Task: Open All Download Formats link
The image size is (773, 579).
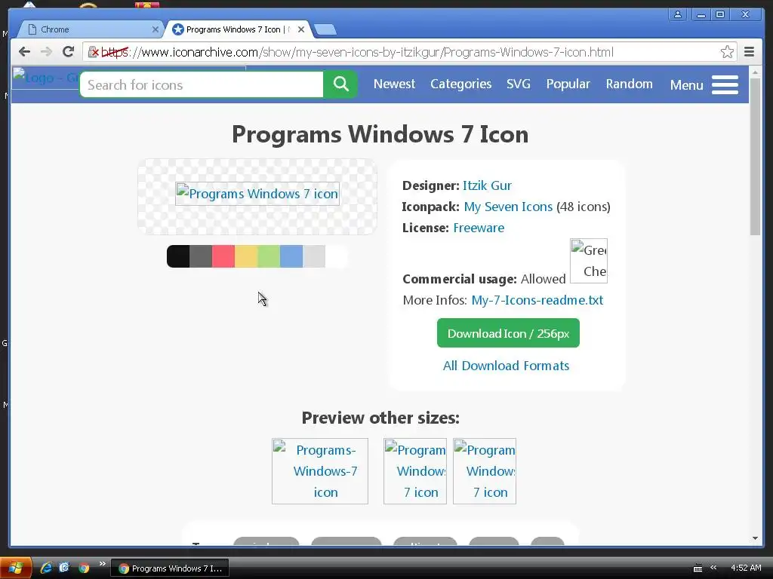Action: point(506,366)
